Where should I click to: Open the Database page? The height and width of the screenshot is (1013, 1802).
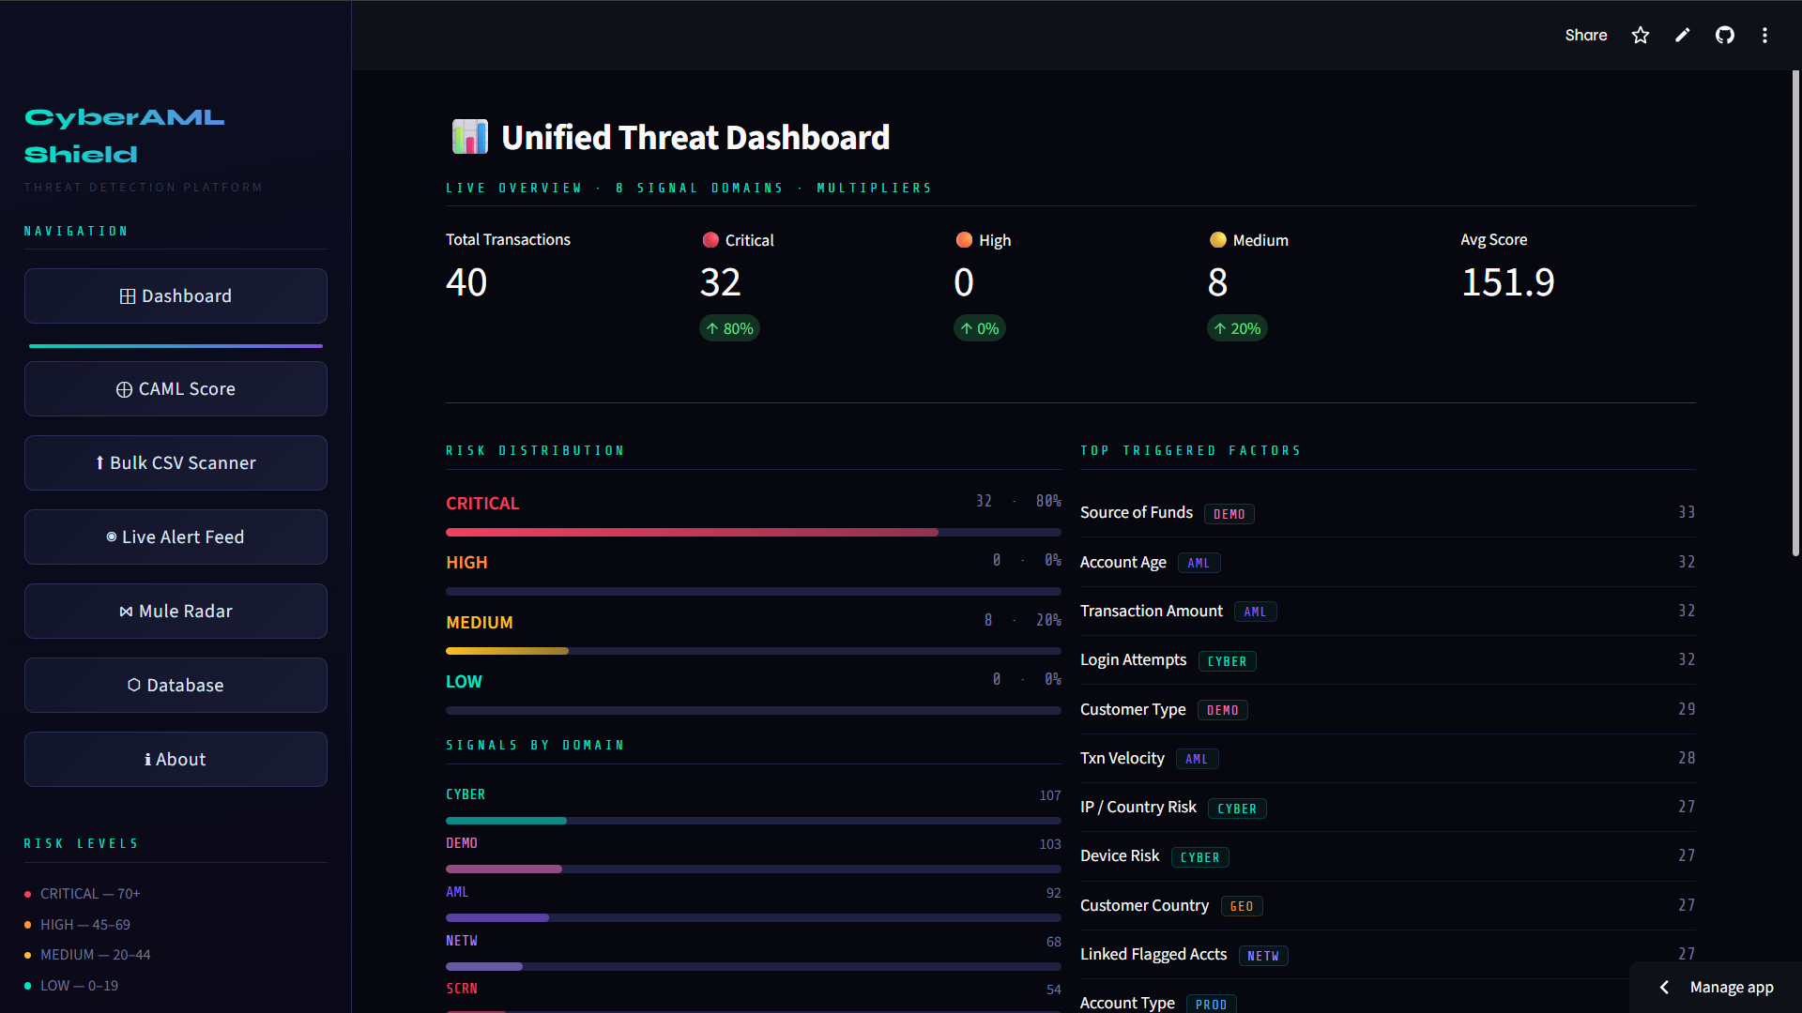tap(176, 686)
